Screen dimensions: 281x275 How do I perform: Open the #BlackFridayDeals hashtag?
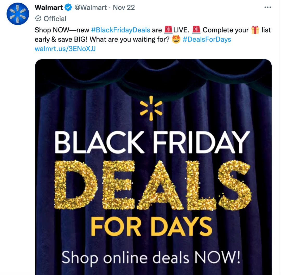click(x=121, y=30)
